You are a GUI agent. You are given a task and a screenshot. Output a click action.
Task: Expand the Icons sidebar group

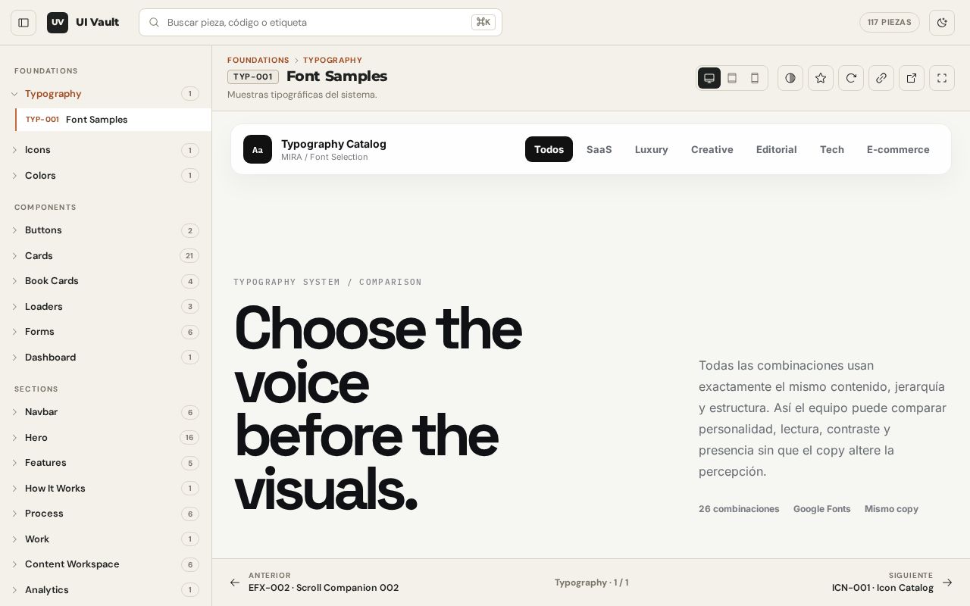coord(106,150)
